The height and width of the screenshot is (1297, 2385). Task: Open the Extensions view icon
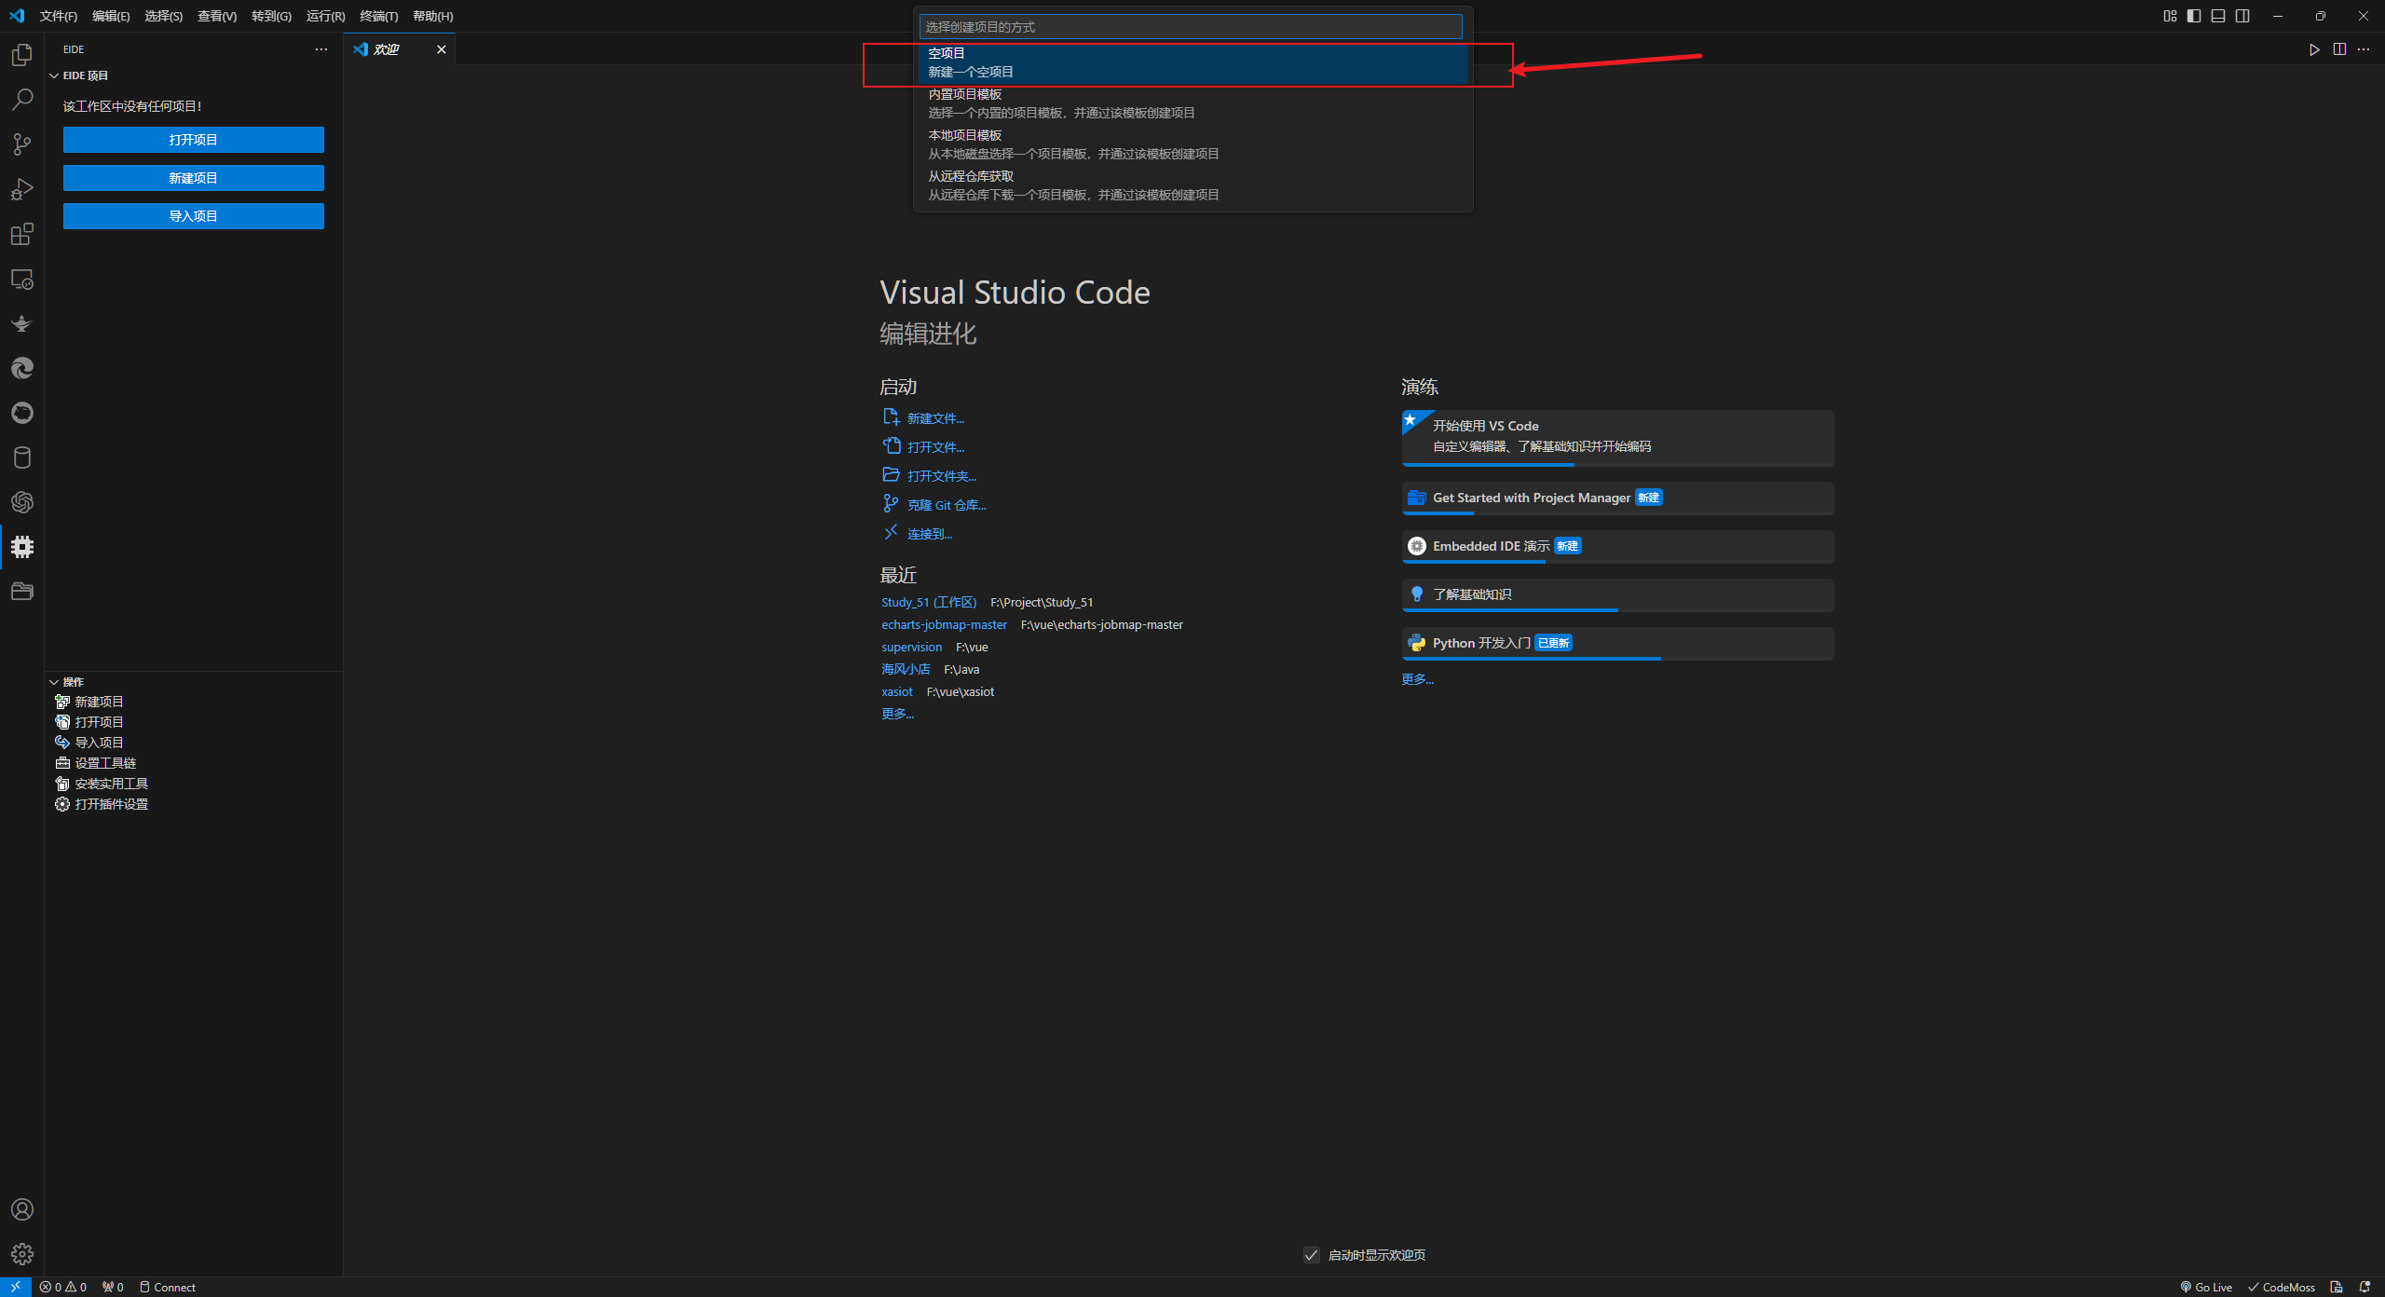click(x=22, y=234)
